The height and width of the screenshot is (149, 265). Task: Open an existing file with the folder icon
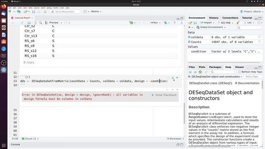tap(25, 12)
